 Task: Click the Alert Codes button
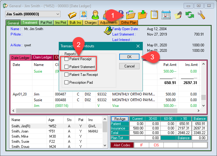tap(122, 145)
